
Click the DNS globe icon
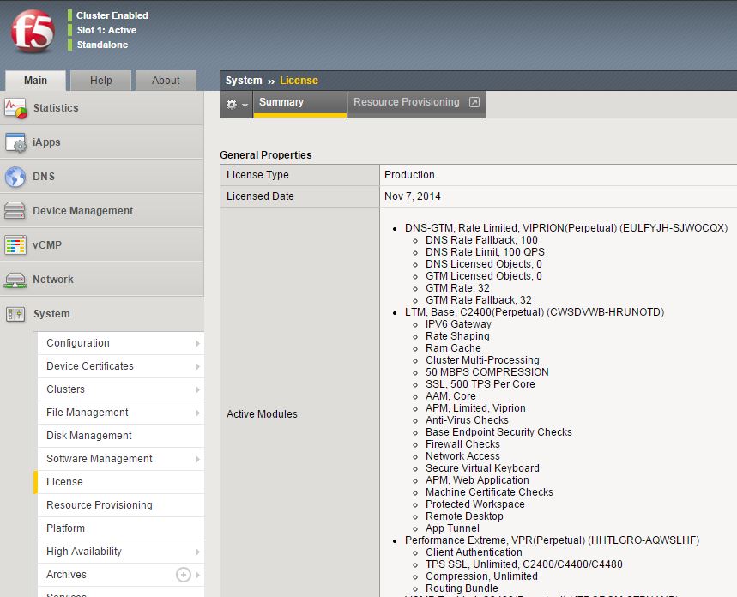(x=15, y=177)
